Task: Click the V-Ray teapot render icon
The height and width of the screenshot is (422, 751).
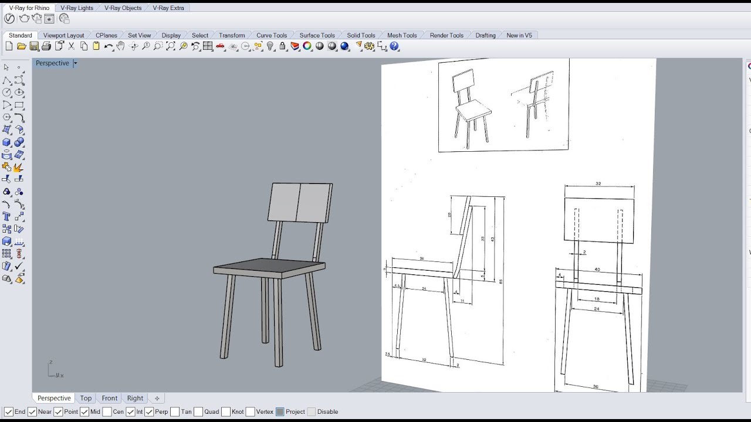Action: [25, 19]
